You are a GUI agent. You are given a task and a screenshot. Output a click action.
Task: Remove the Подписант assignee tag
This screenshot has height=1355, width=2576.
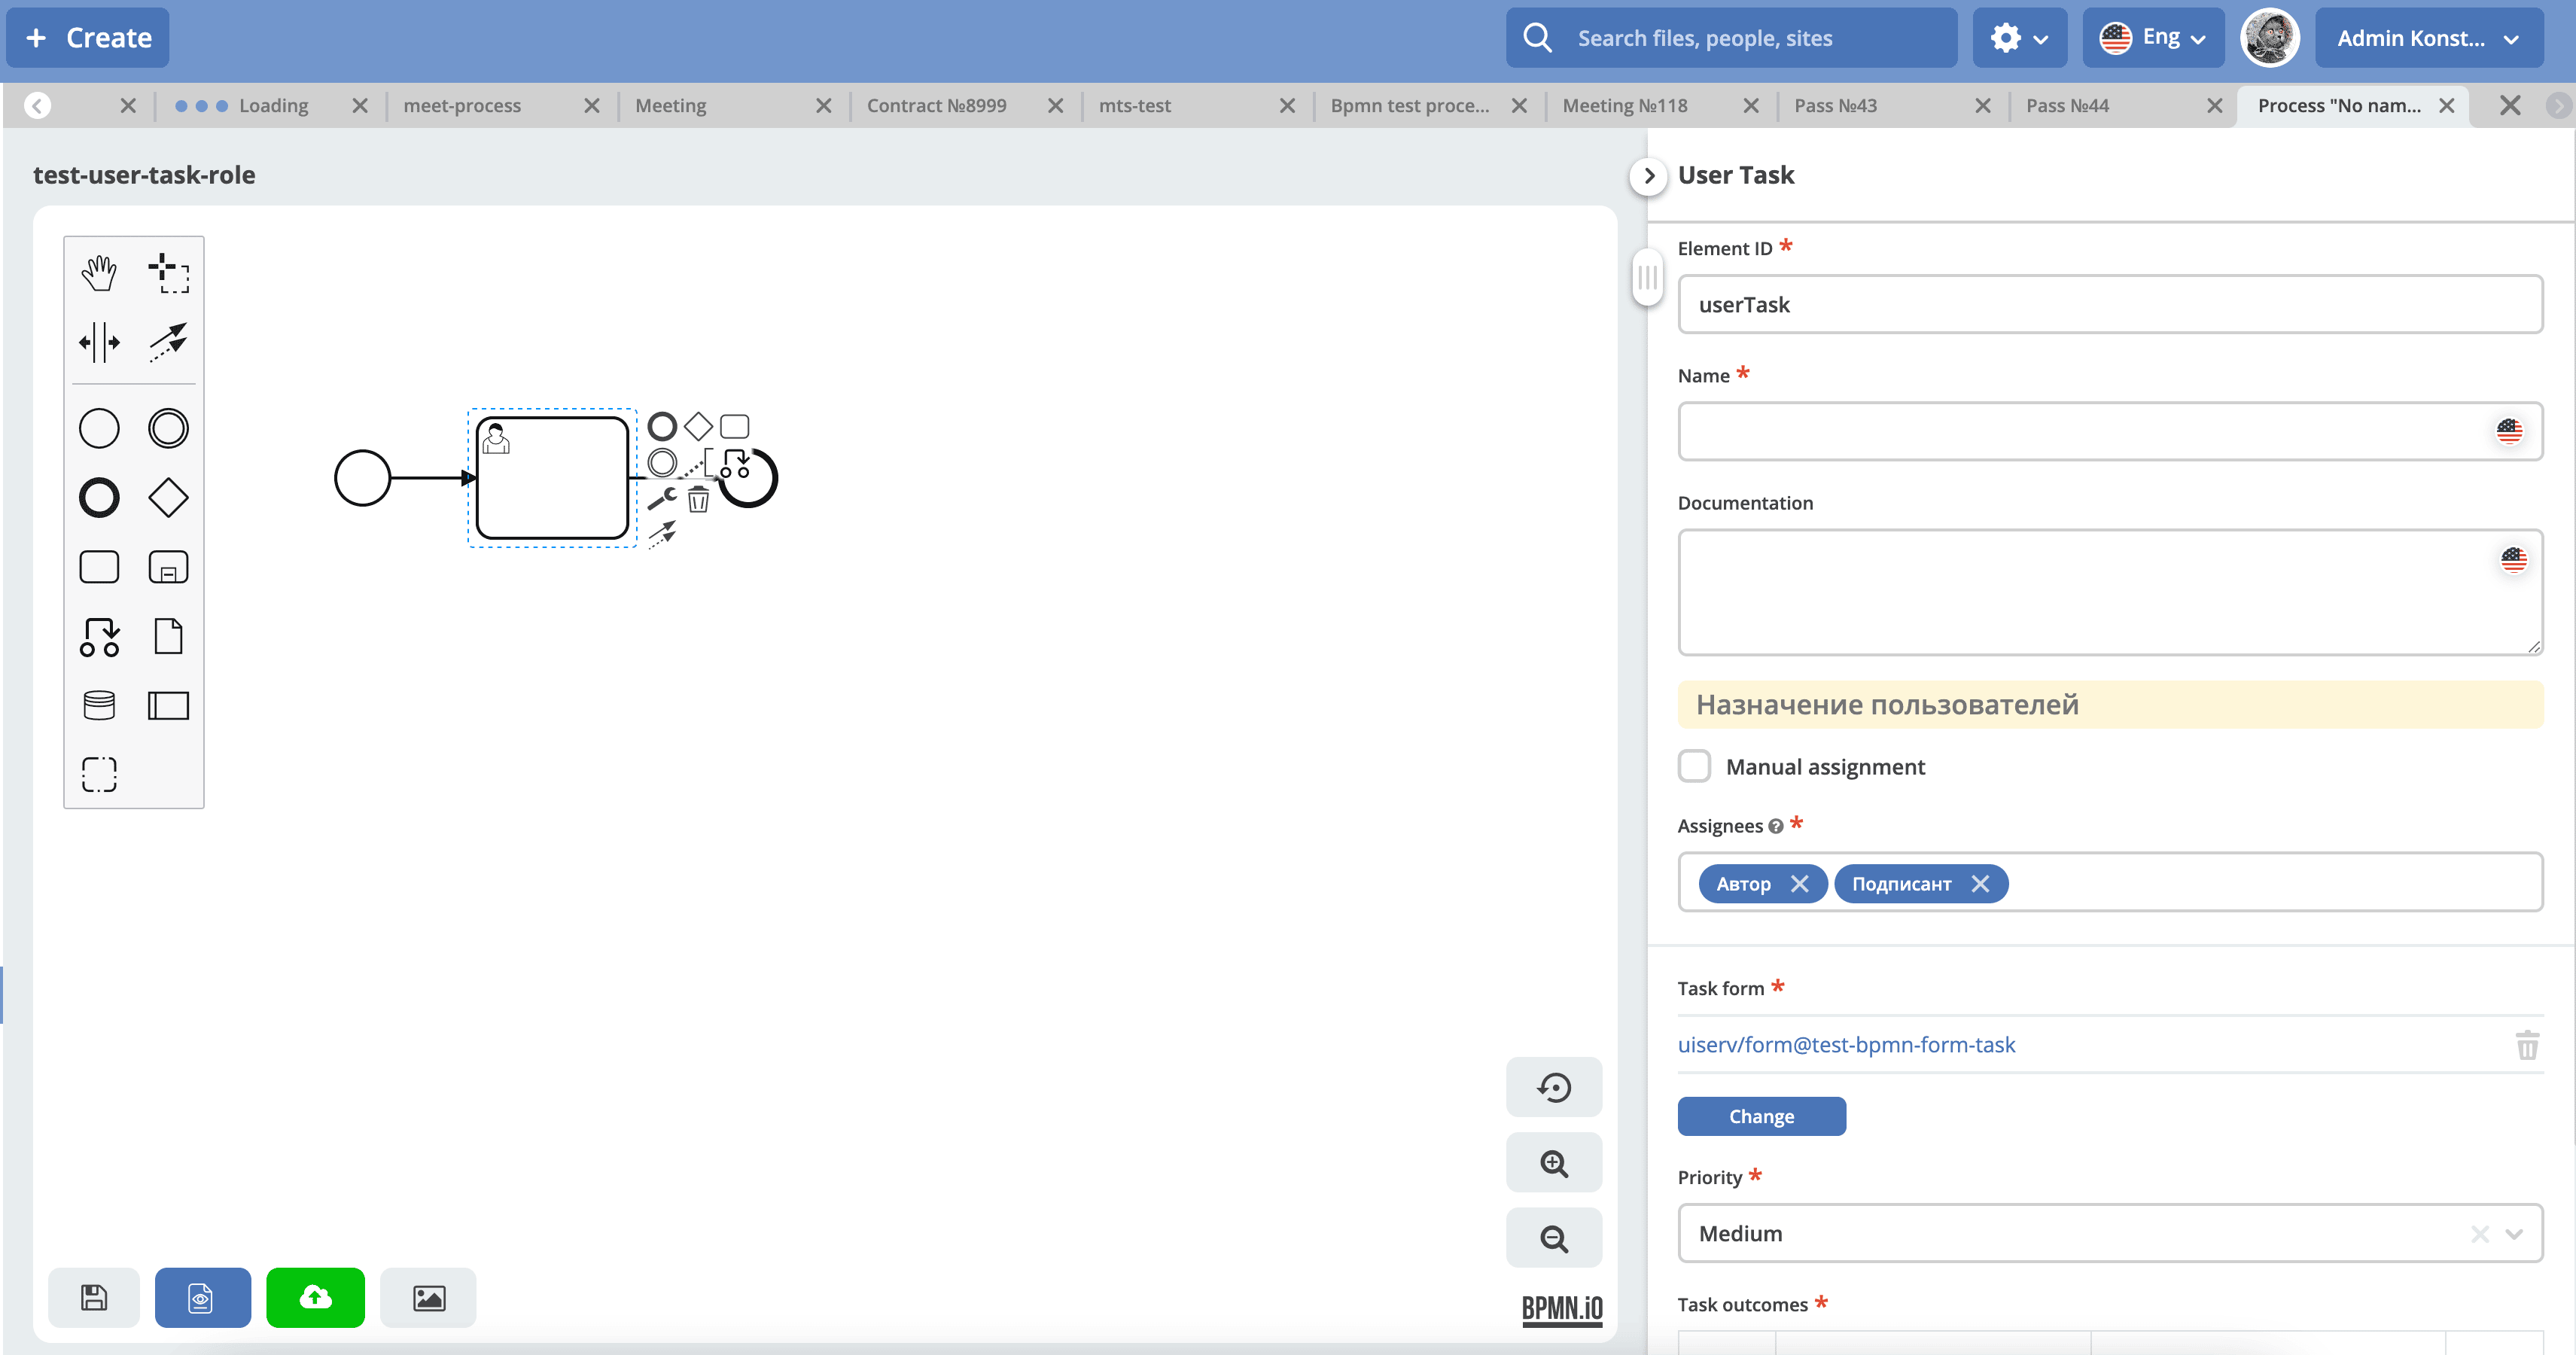(1980, 884)
